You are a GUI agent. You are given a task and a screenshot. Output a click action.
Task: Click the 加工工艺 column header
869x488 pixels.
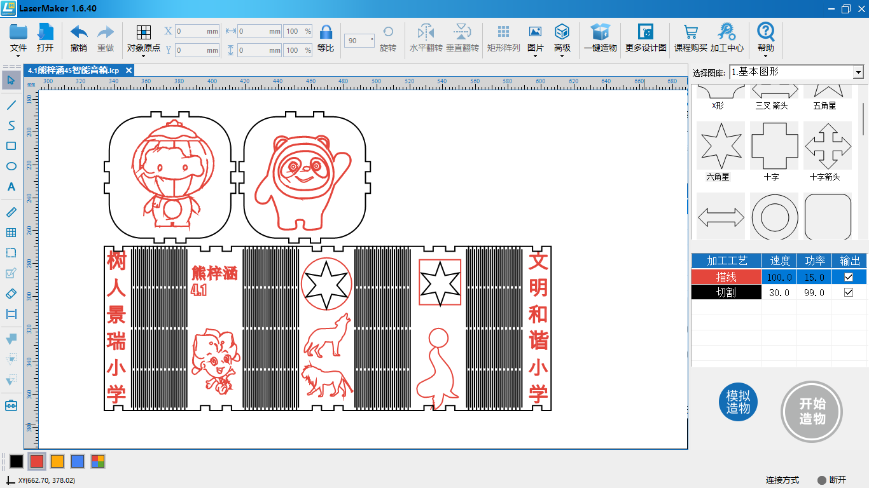(x=726, y=261)
